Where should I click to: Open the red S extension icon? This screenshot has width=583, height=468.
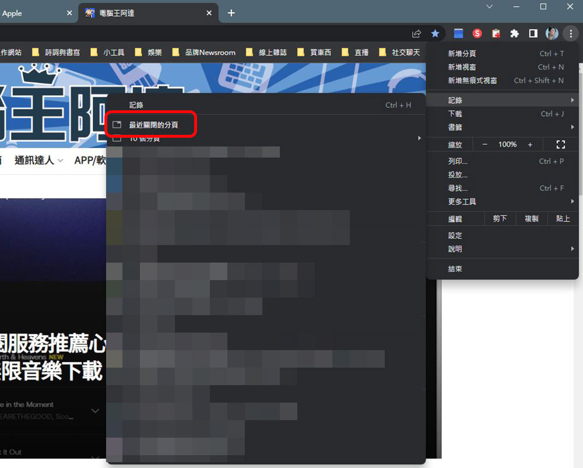pyautogui.click(x=477, y=34)
